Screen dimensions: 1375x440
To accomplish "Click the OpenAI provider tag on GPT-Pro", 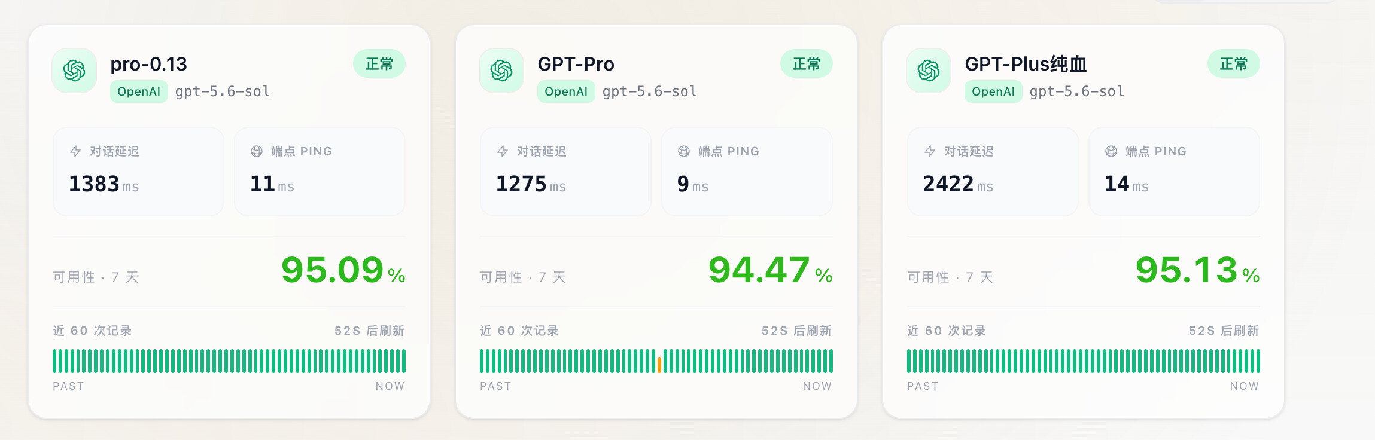I will 566,91.
